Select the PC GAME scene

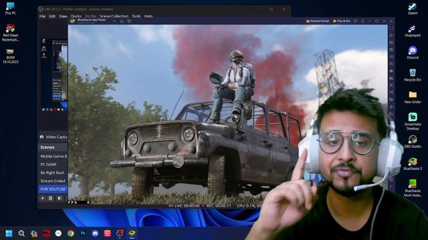53,165
